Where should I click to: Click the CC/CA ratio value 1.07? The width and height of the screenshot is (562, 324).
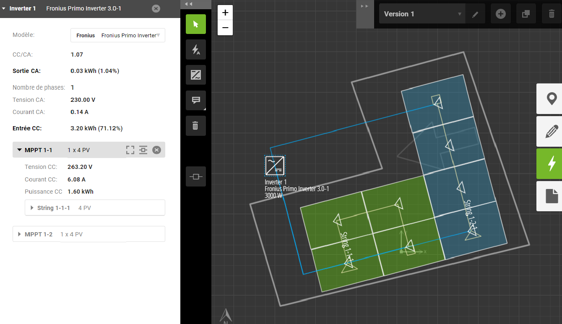coord(77,54)
